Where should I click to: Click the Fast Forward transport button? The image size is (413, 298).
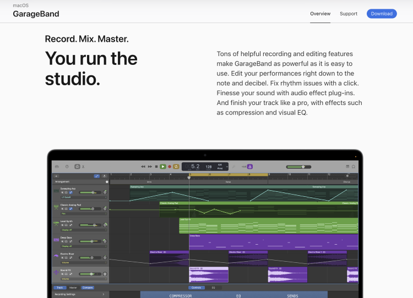[x=150, y=167]
